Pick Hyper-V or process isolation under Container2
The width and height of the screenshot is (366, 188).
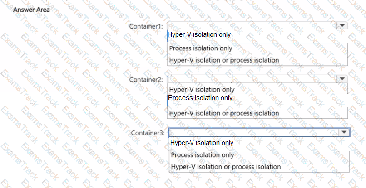tap(224, 113)
